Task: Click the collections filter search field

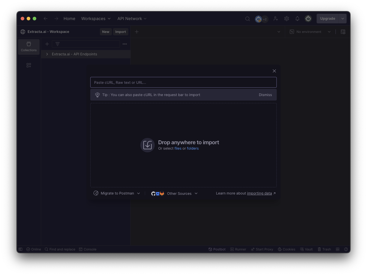Action: pos(86,44)
